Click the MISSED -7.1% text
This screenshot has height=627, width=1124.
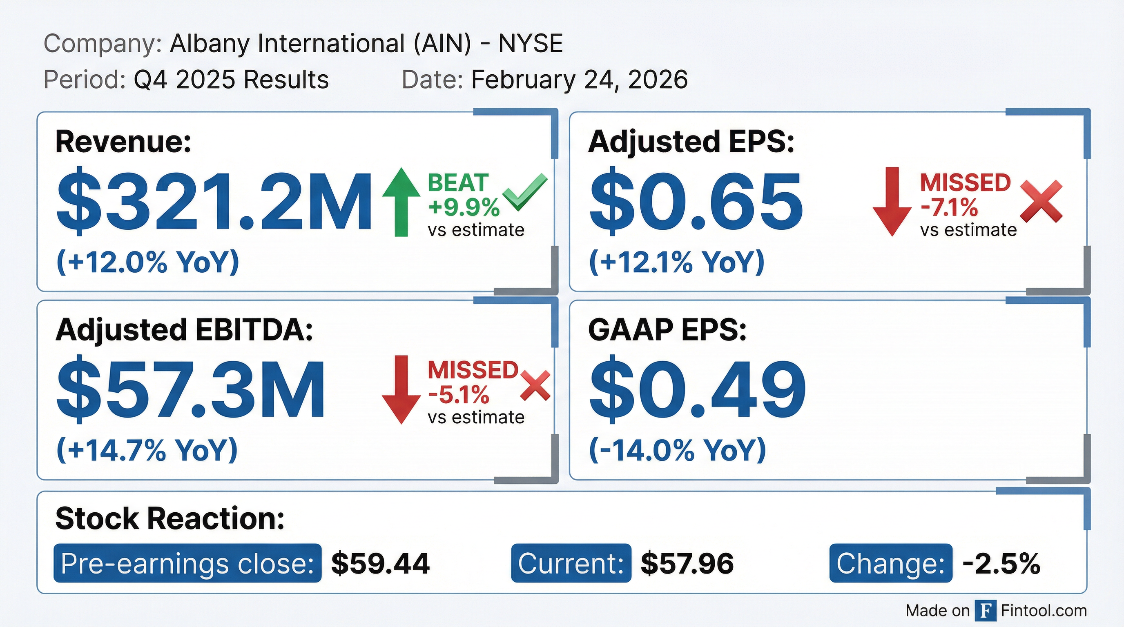point(965,194)
